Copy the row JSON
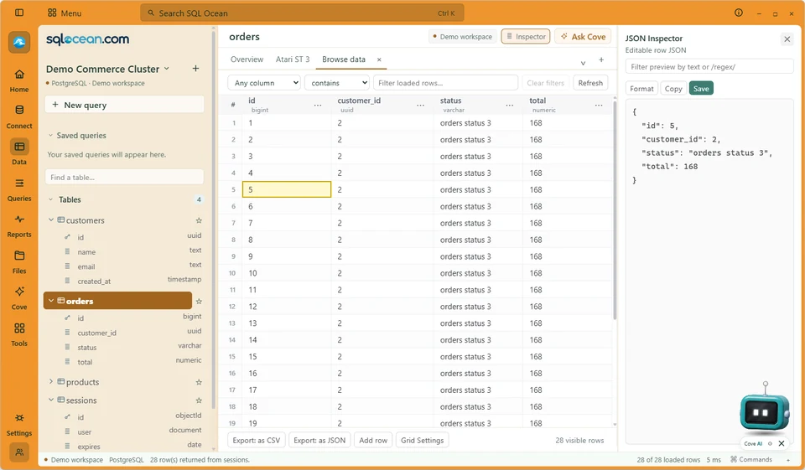Screen dimensions: 805x470 point(673,88)
